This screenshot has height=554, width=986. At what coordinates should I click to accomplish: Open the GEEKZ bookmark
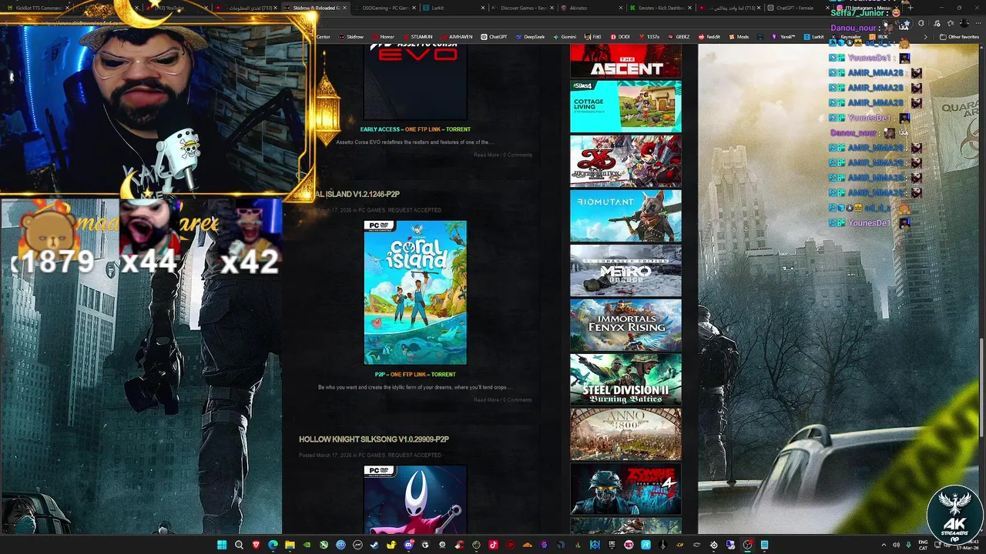click(x=679, y=37)
